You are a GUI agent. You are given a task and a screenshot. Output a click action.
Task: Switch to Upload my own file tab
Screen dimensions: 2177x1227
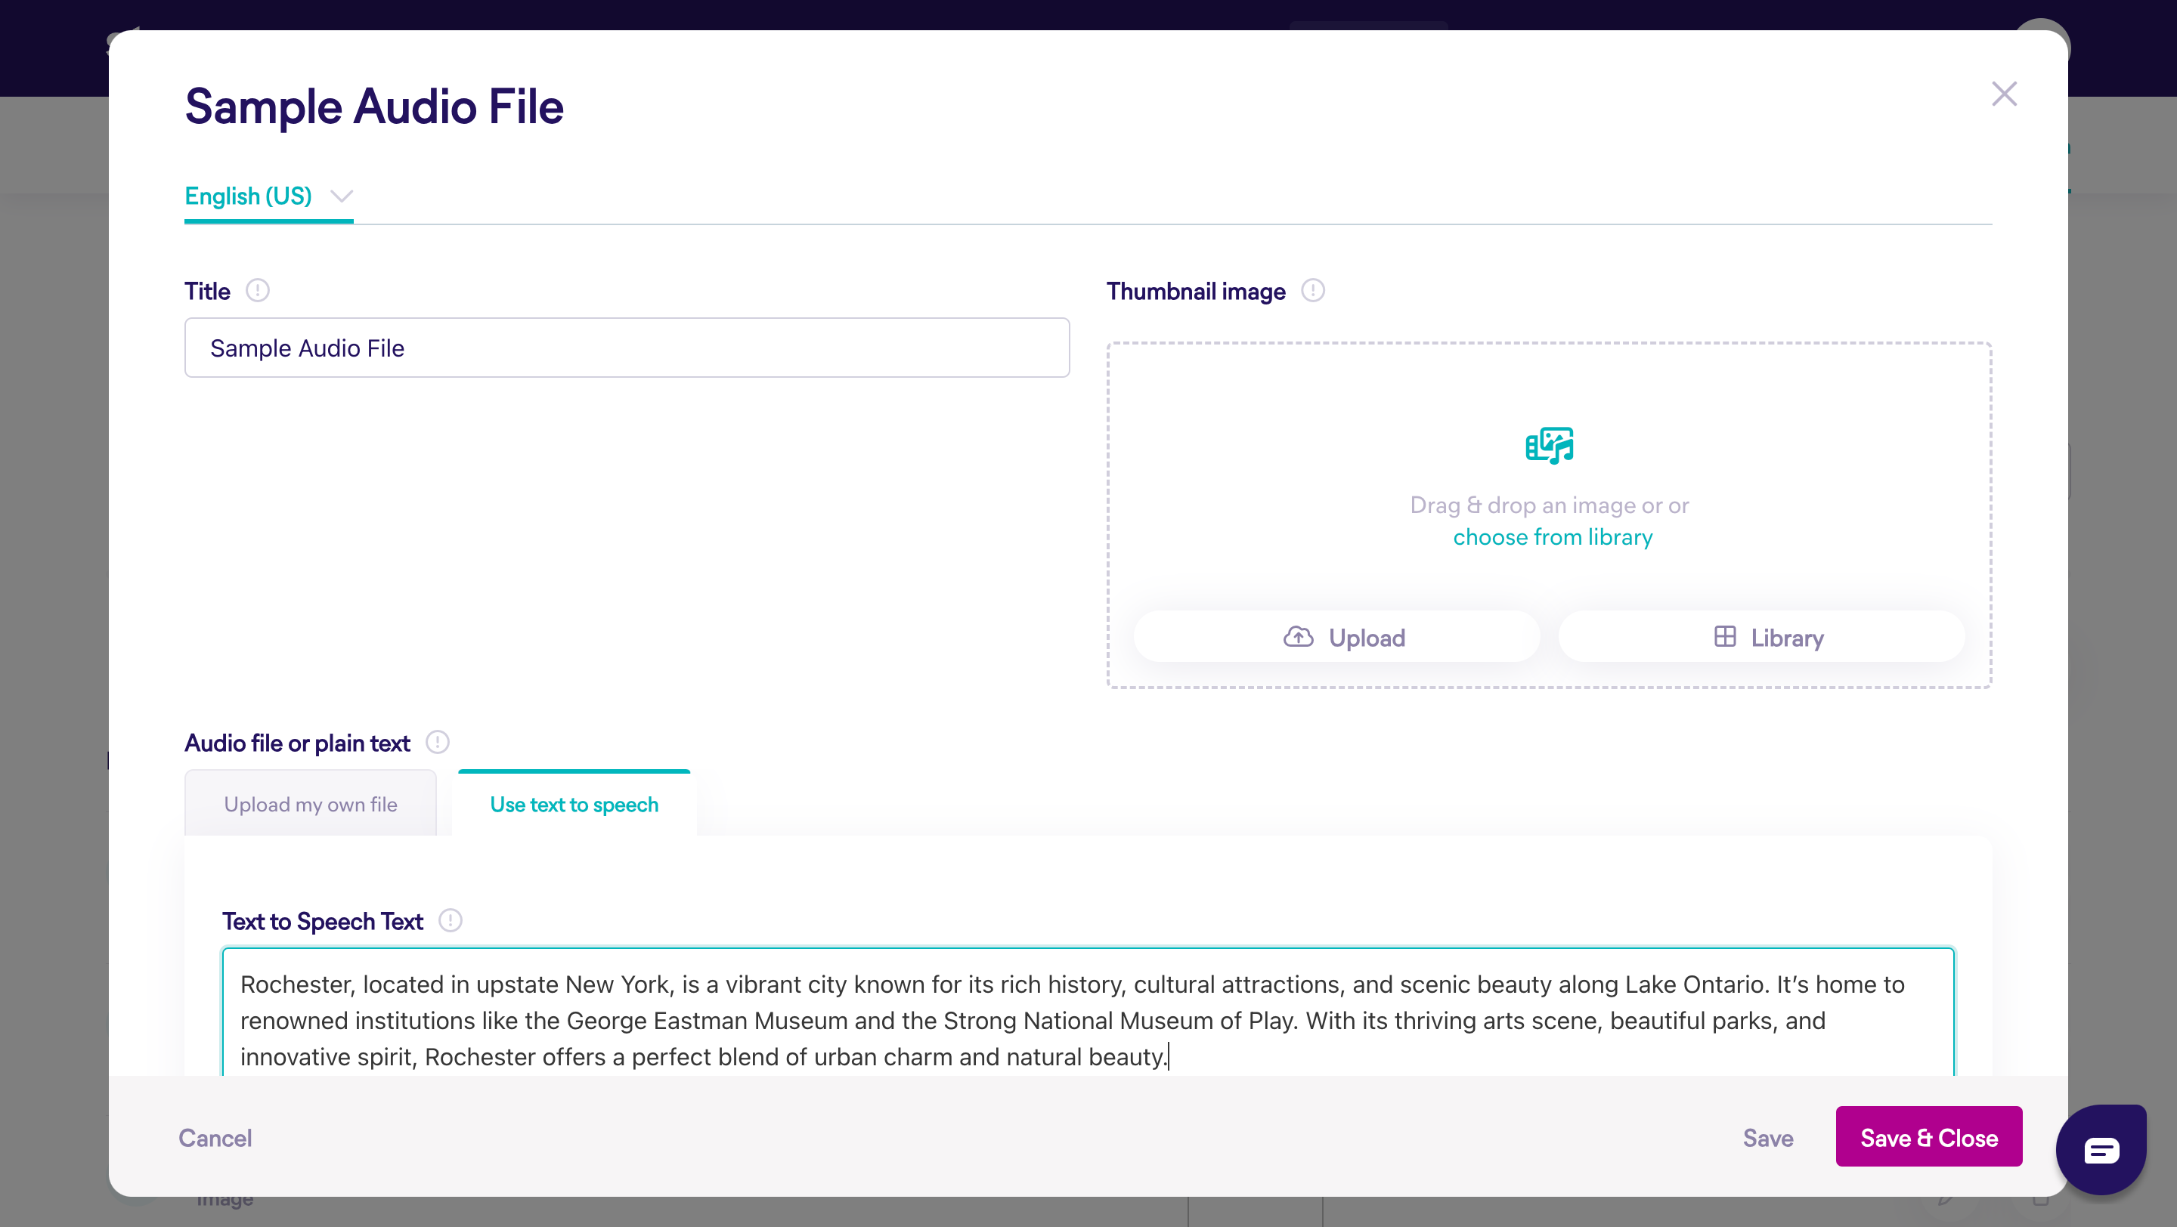pyautogui.click(x=310, y=804)
